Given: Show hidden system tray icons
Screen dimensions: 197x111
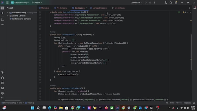Looking at the screenshot, I should tap(169, 108).
